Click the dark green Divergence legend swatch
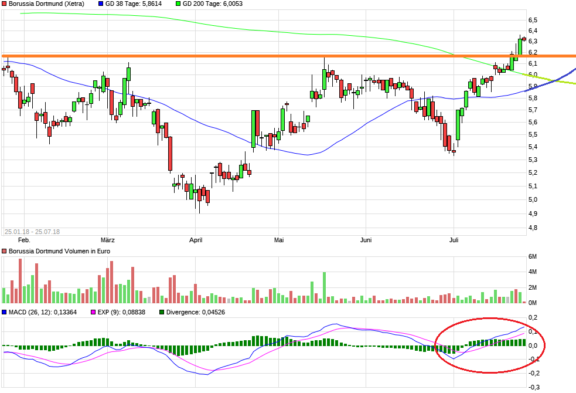 pos(162,312)
